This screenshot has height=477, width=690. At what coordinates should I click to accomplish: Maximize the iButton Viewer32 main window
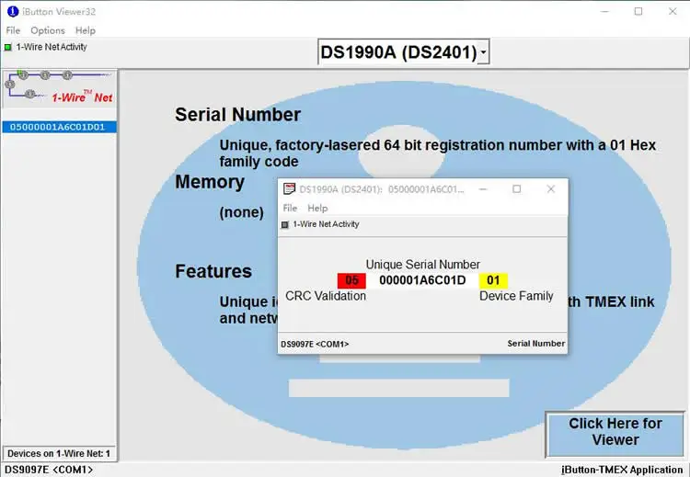click(638, 11)
